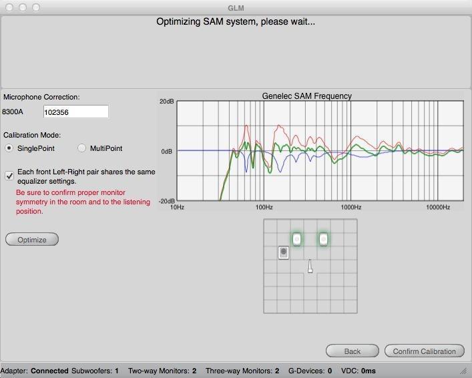Screen dimensions: 472x378
Task: Minimize the GLM window
Action: [22, 7]
